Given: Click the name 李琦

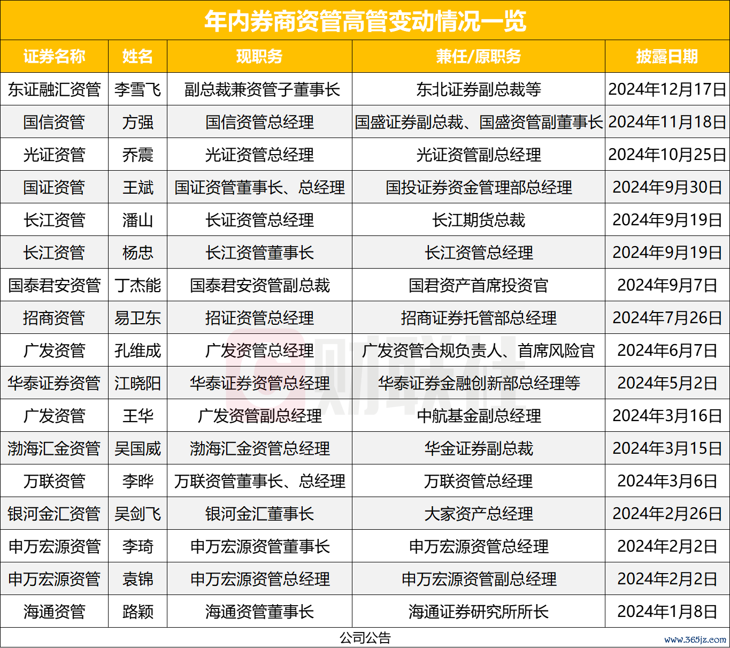Looking at the screenshot, I should pos(137,546).
